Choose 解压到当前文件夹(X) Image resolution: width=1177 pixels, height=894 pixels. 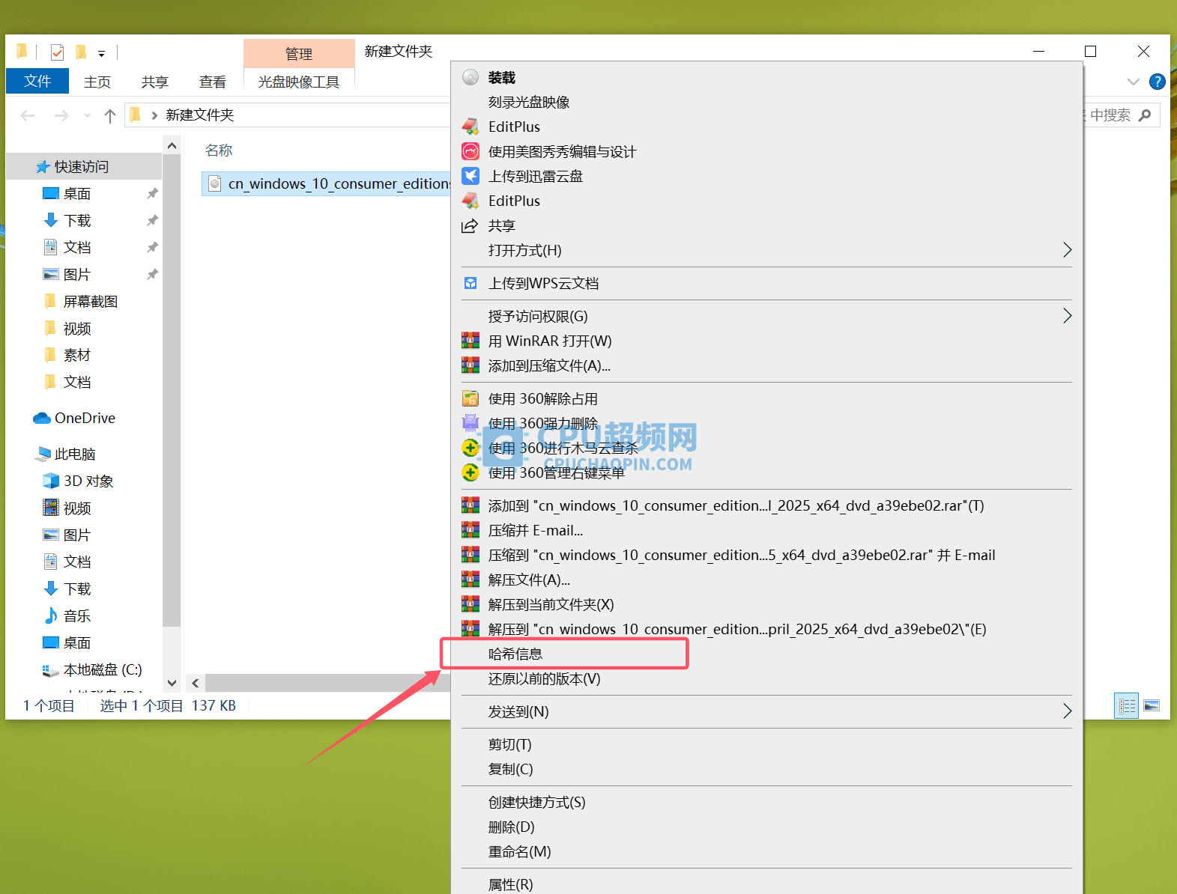[x=551, y=604]
